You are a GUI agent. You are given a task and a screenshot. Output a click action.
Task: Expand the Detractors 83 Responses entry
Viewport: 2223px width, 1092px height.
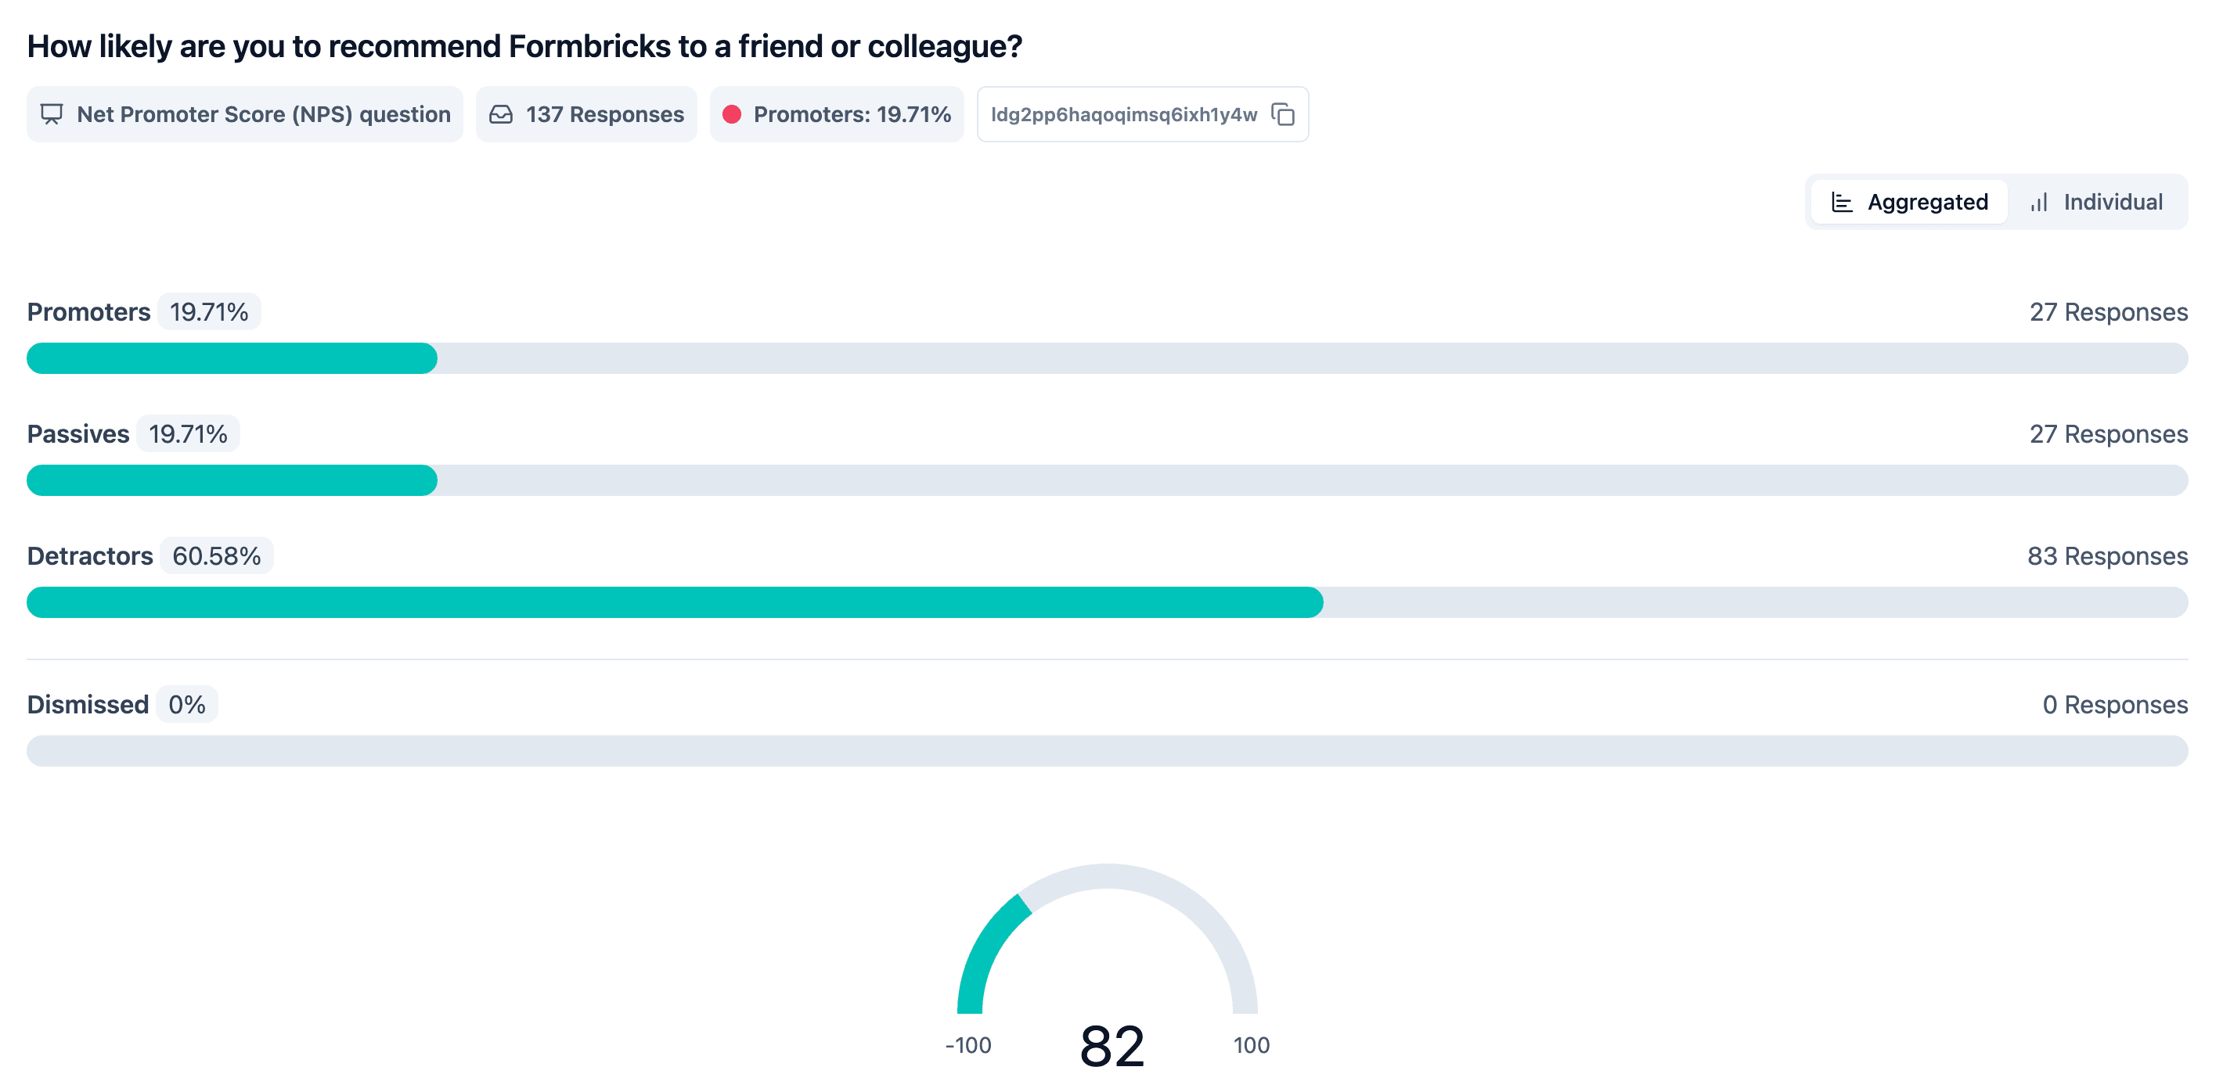2108,555
